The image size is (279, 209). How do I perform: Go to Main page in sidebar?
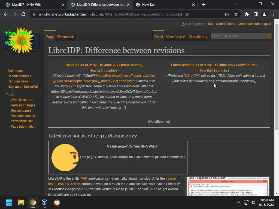pos(15,71)
